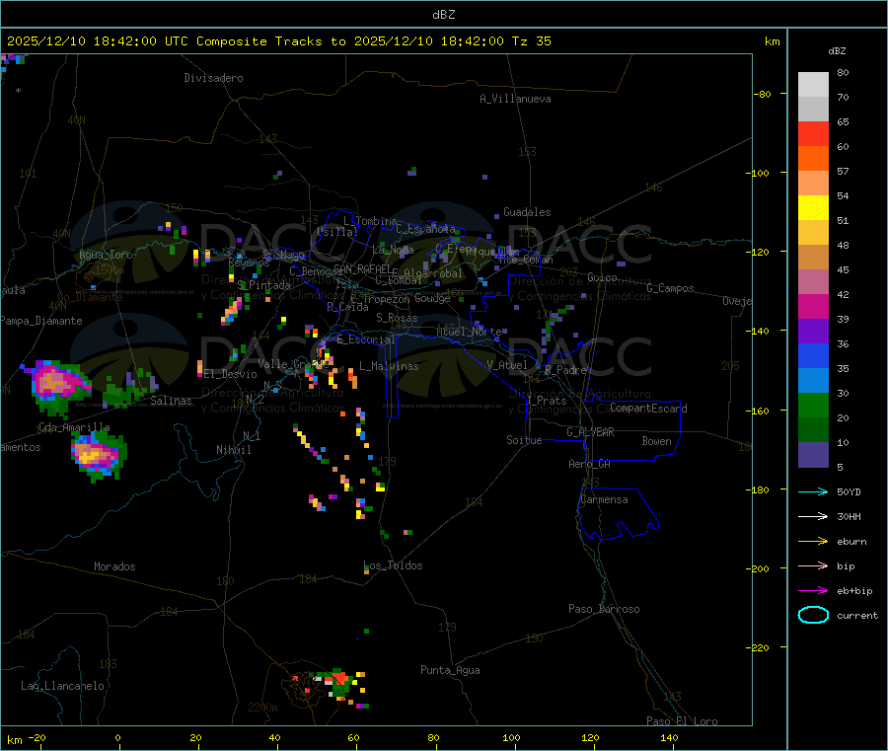Click the orange 57-60 dBZ color swatch
888x751 pixels.
pos(813,159)
